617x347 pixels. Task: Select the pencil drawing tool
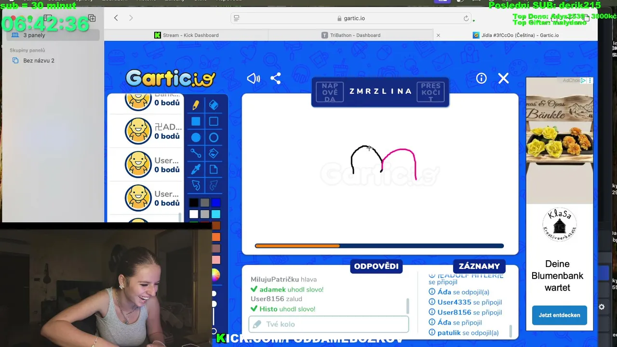click(196, 105)
